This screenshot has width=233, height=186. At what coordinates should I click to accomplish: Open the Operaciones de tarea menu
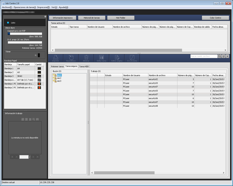point(25,7)
